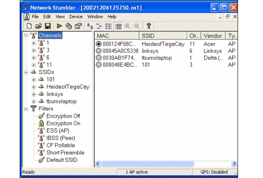263x178 pixels.
Task: Switch to Large Icons view button
Action: (x=90, y=26)
